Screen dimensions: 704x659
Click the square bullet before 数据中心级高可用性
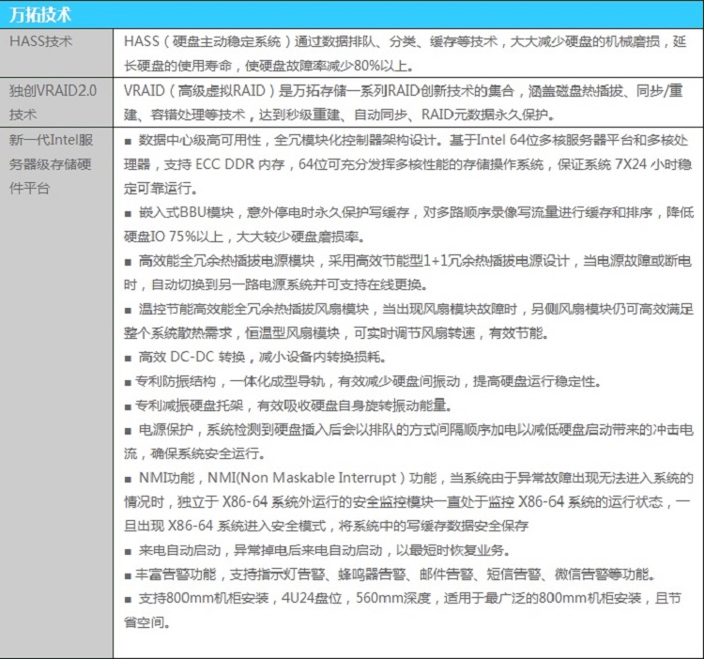(x=129, y=142)
